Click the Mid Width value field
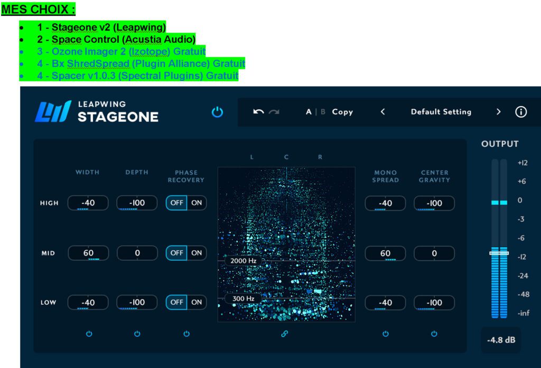The height and width of the screenshot is (368, 541). coord(88,253)
